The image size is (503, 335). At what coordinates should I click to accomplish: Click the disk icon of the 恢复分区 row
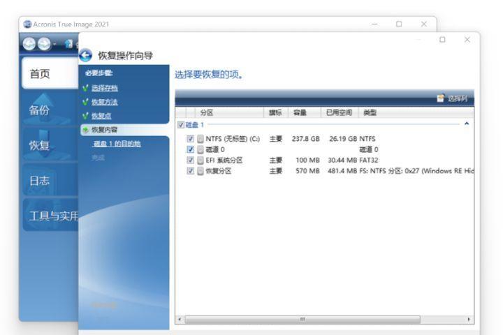(x=201, y=171)
